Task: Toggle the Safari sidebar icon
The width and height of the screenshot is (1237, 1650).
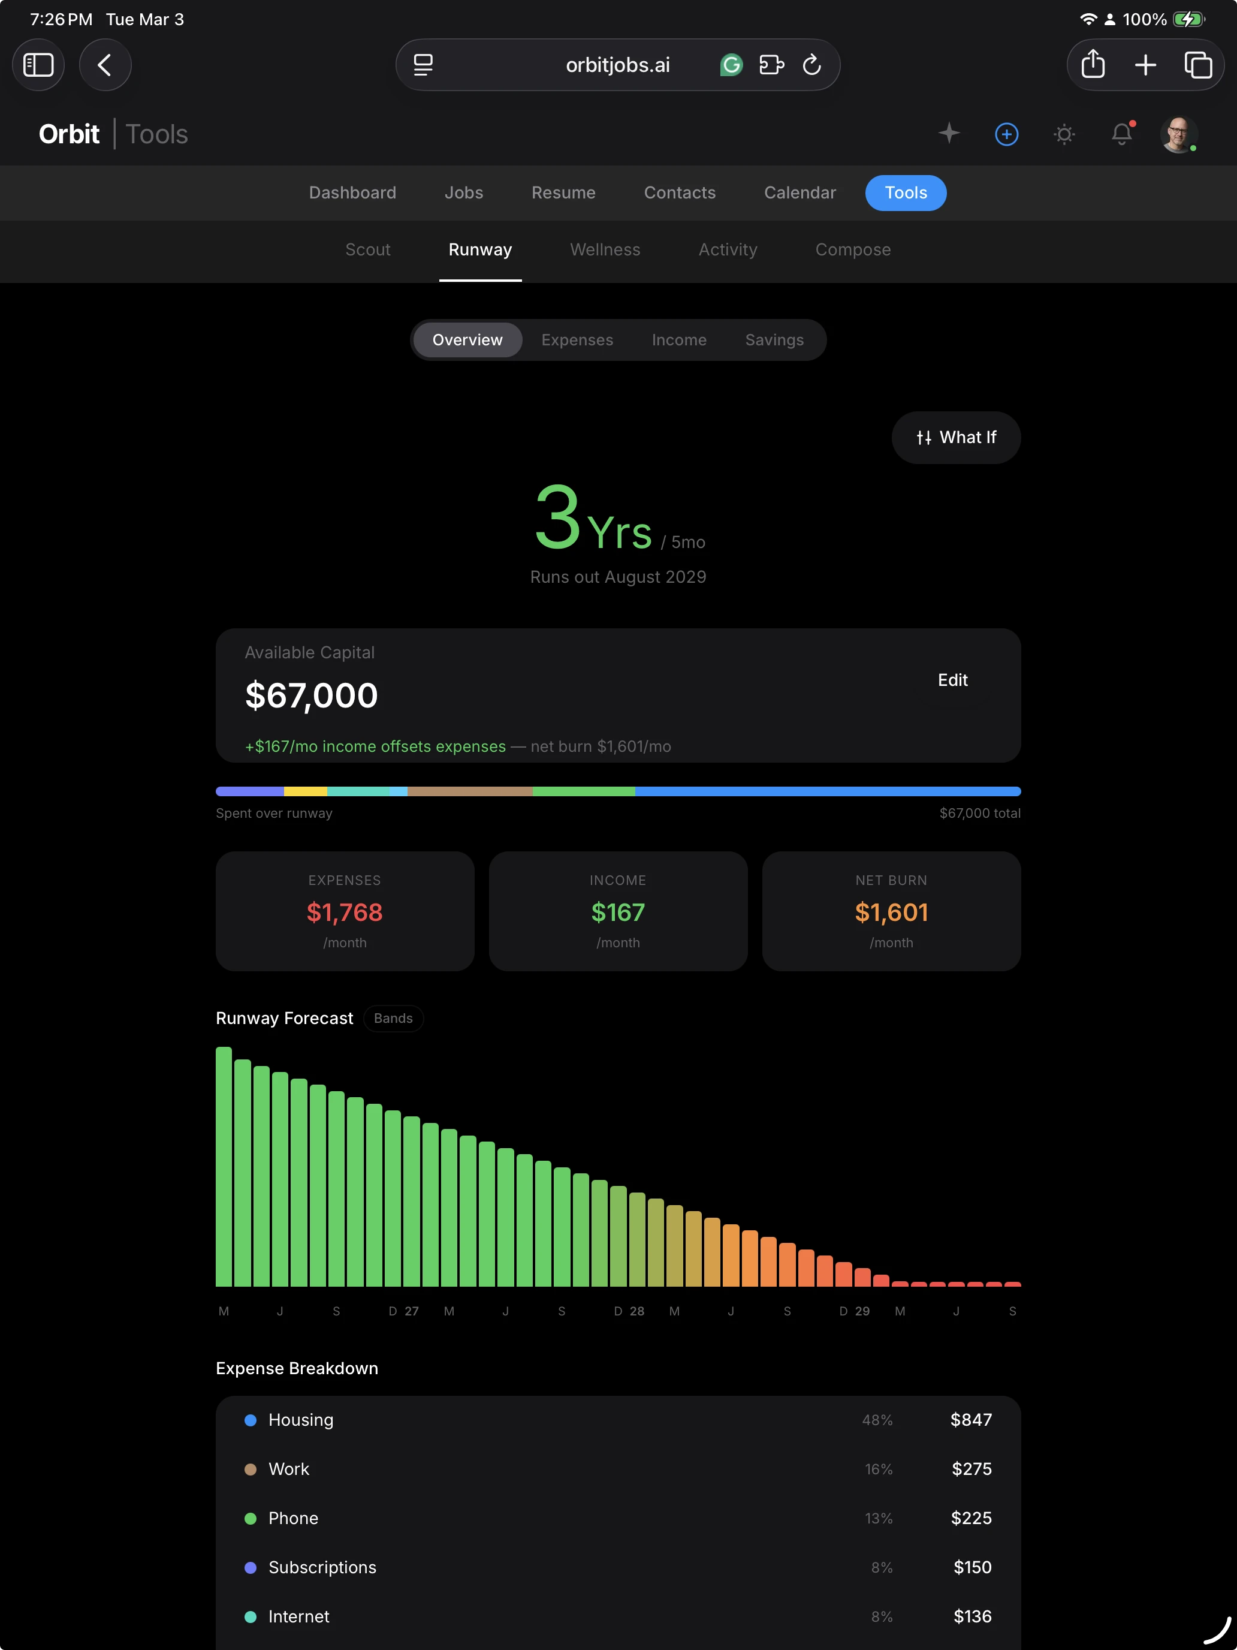Action: [38, 65]
